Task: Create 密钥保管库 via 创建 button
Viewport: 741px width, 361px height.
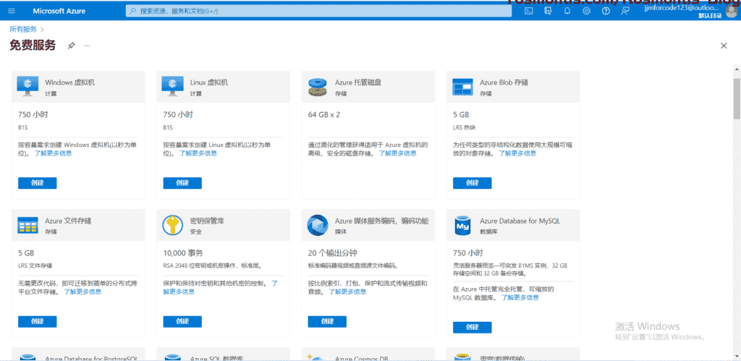Action: pos(182,321)
